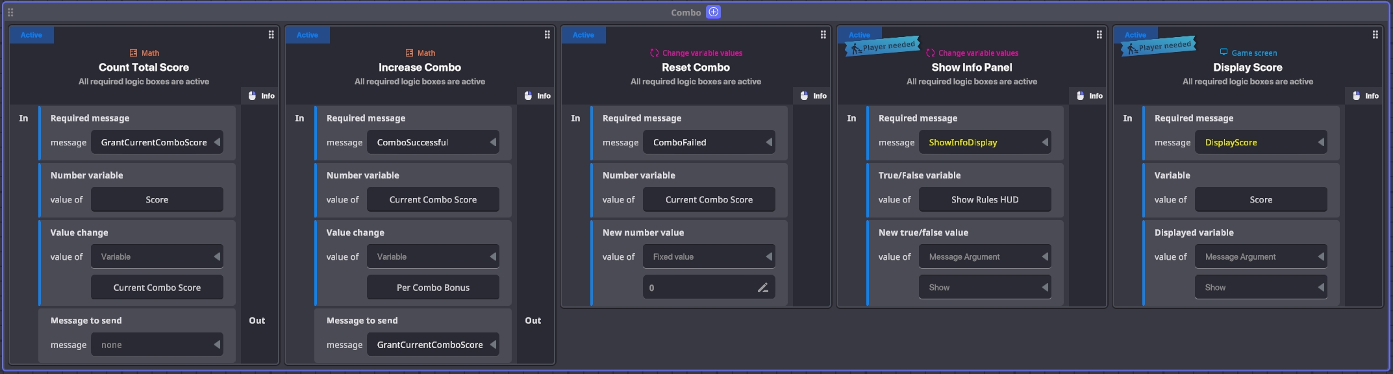Open the grid menu on Reset Combo box
The width and height of the screenshot is (1393, 374).
(823, 35)
